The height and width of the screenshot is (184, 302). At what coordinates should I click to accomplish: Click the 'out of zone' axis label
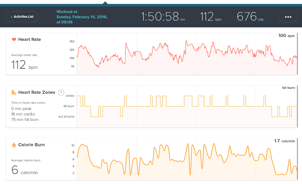(x=66, y=116)
